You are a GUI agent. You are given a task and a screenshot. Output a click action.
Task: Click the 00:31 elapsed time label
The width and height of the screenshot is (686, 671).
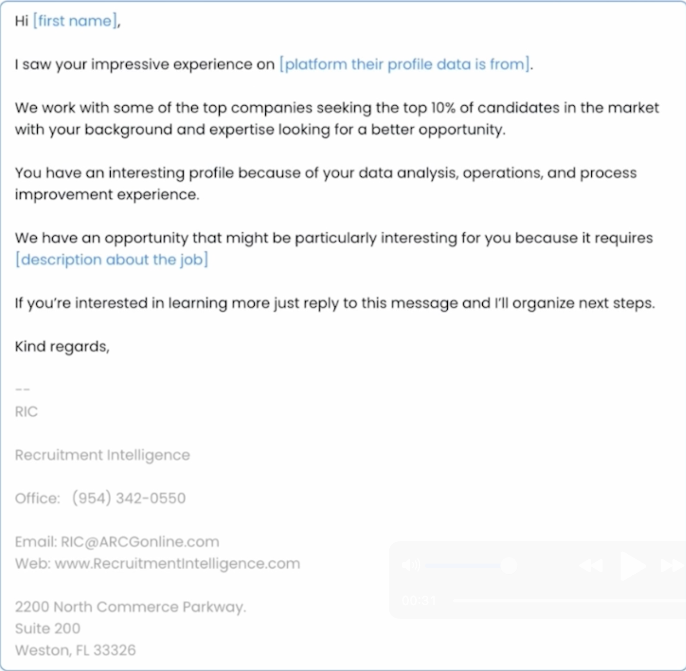click(419, 601)
